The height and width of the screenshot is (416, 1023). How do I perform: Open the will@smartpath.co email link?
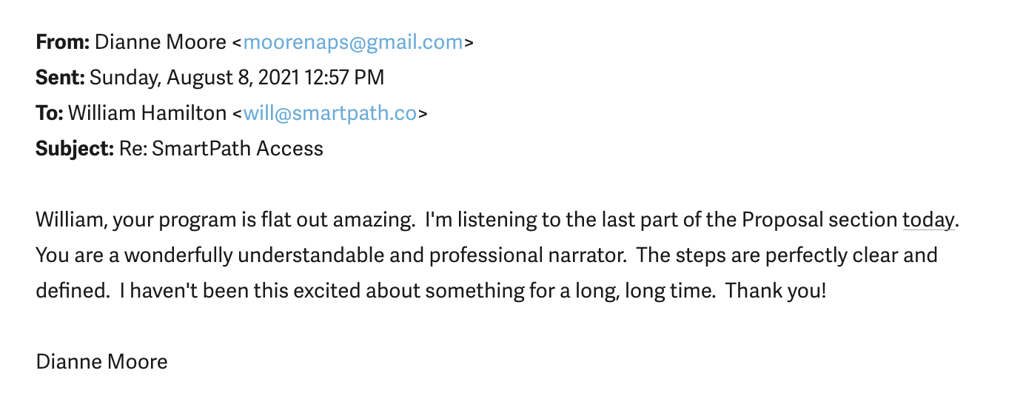330,113
